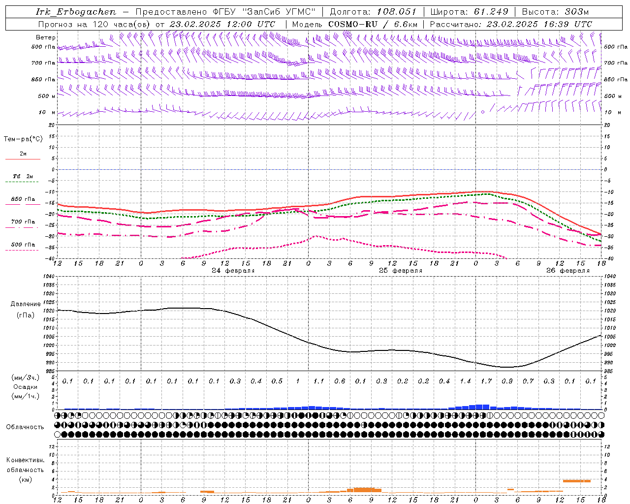
Task: Click the precipitation value '1.1'
Action: click(319, 381)
